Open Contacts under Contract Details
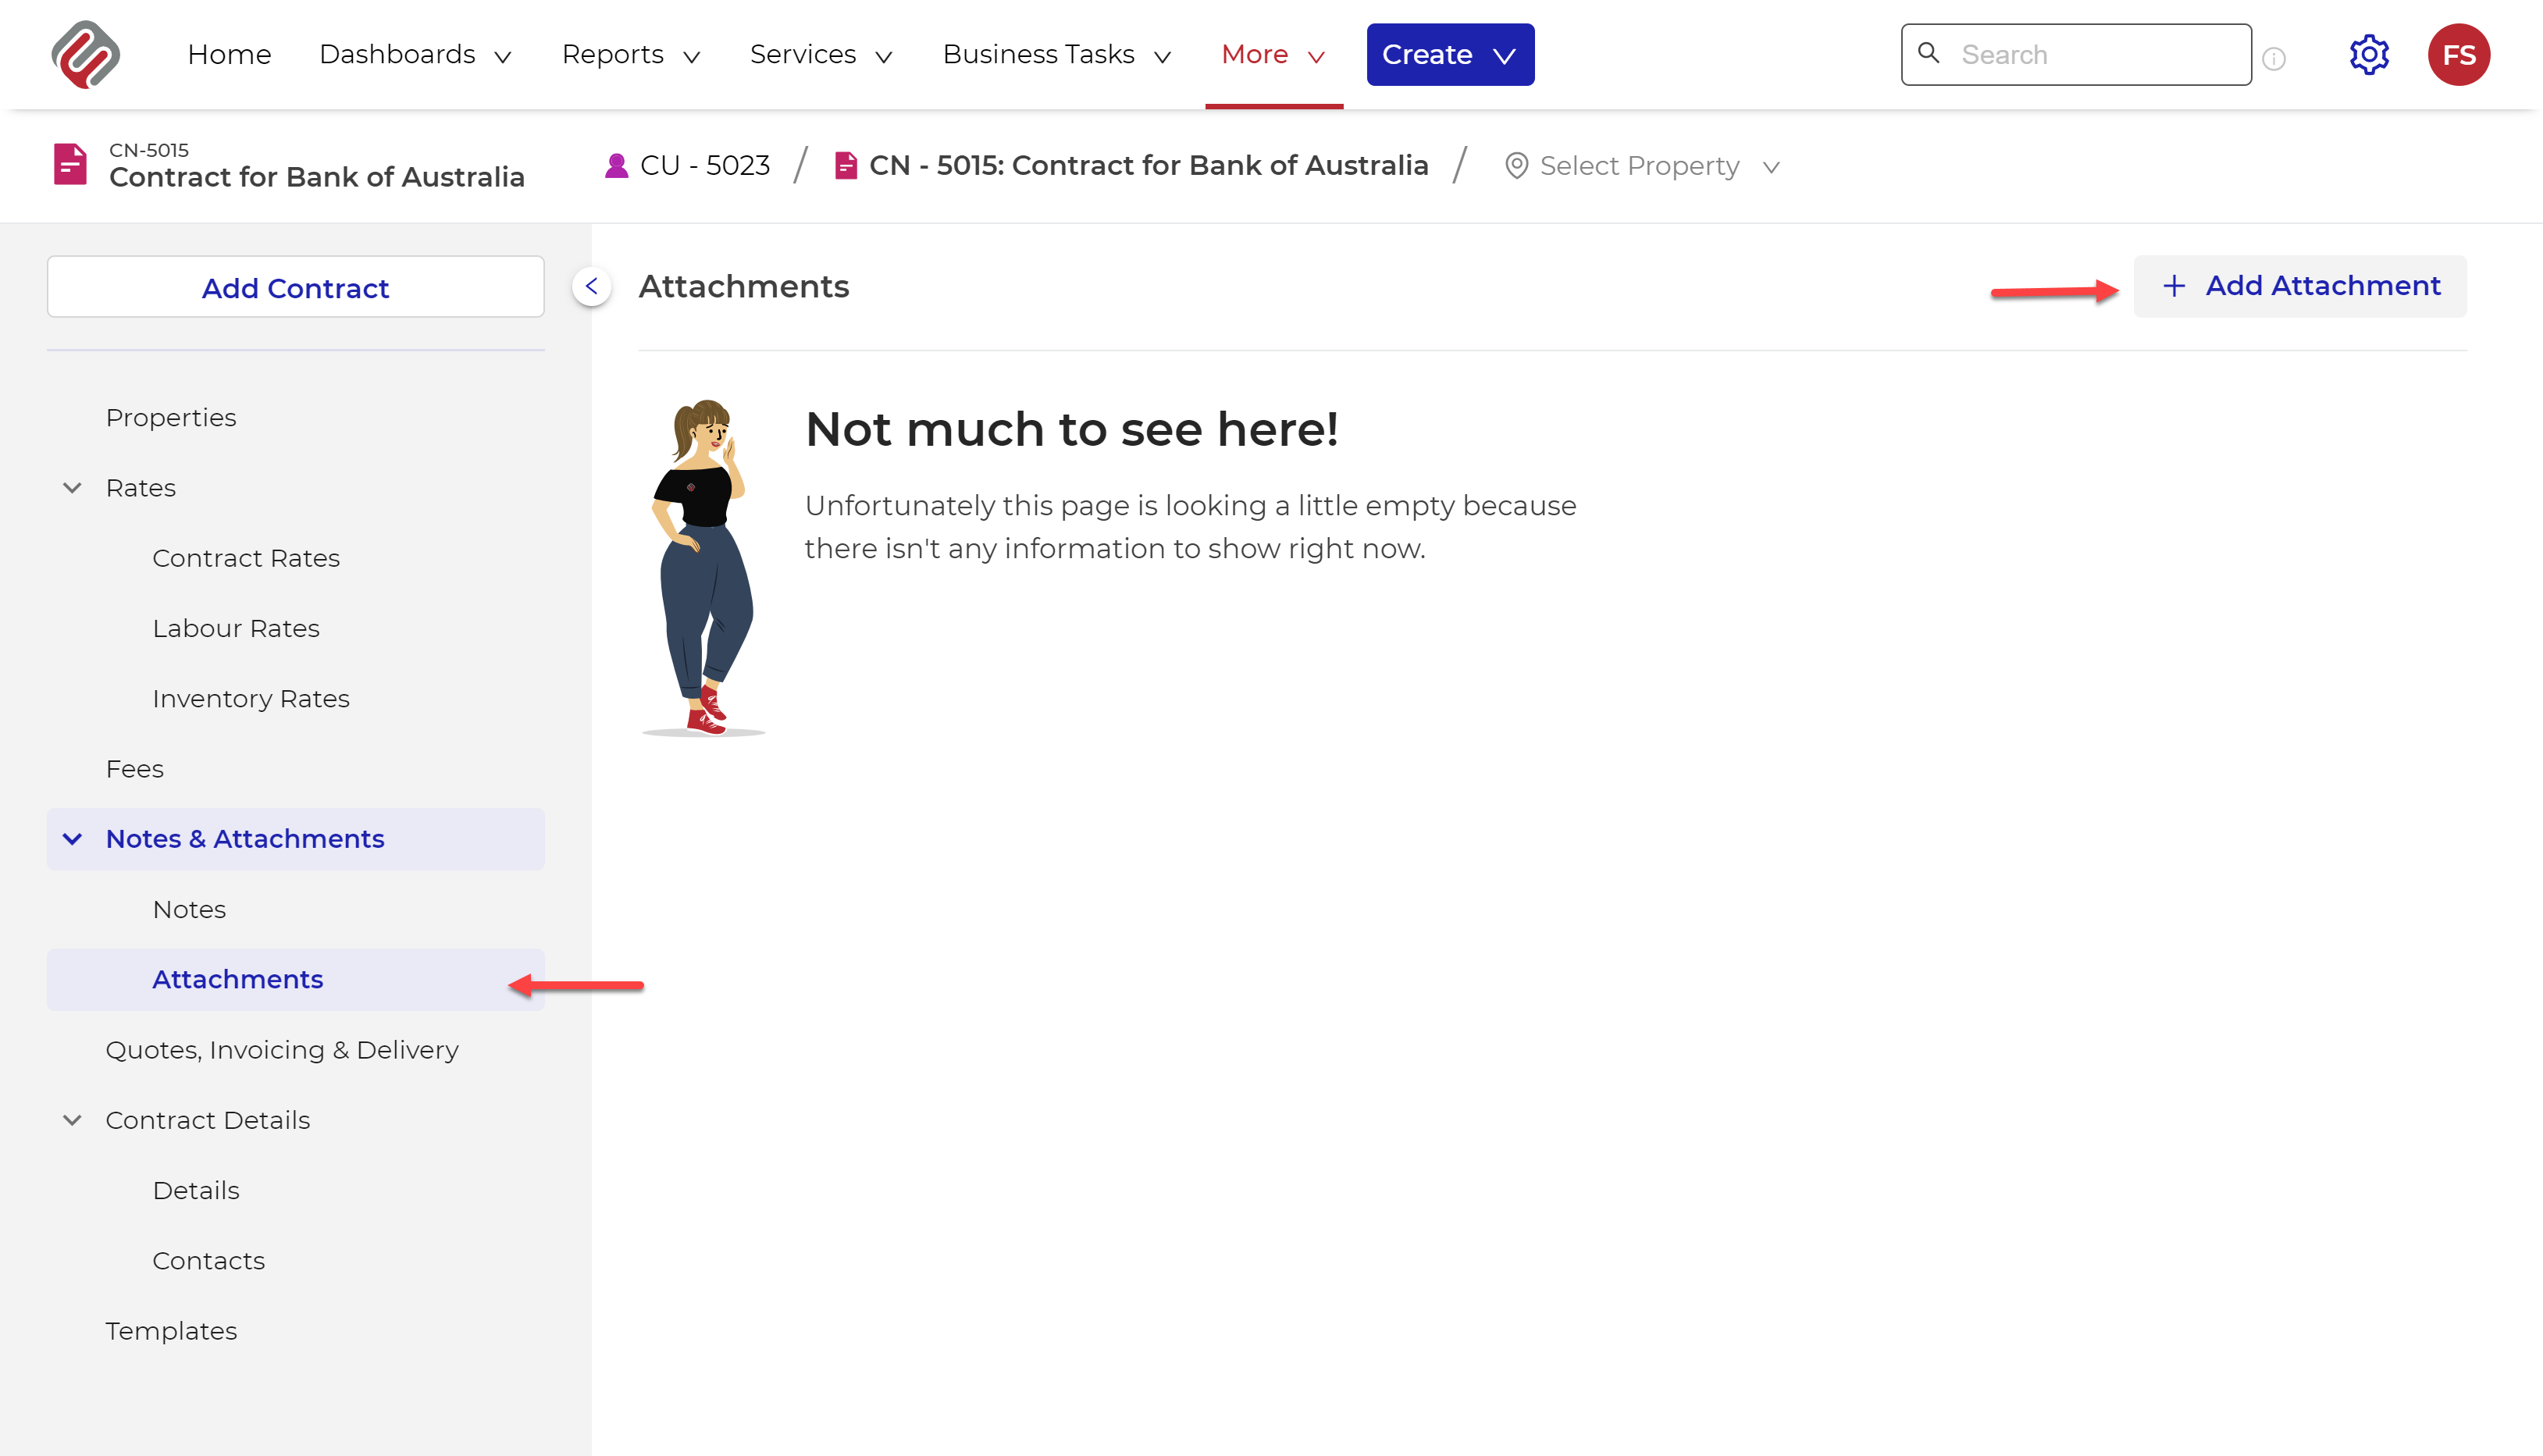Screen dimensions: 2543x1456 tap(209, 1261)
